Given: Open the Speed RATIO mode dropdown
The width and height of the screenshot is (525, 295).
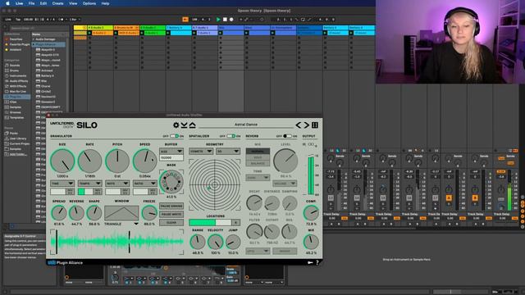Looking at the screenshot, I should (x=145, y=184).
